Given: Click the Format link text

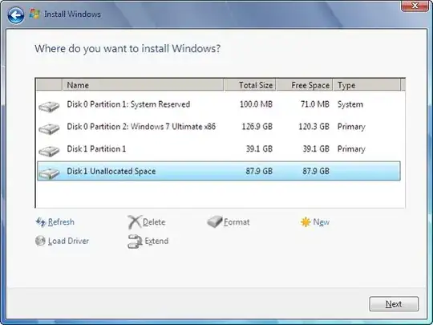Looking at the screenshot, I should point(237,222).
